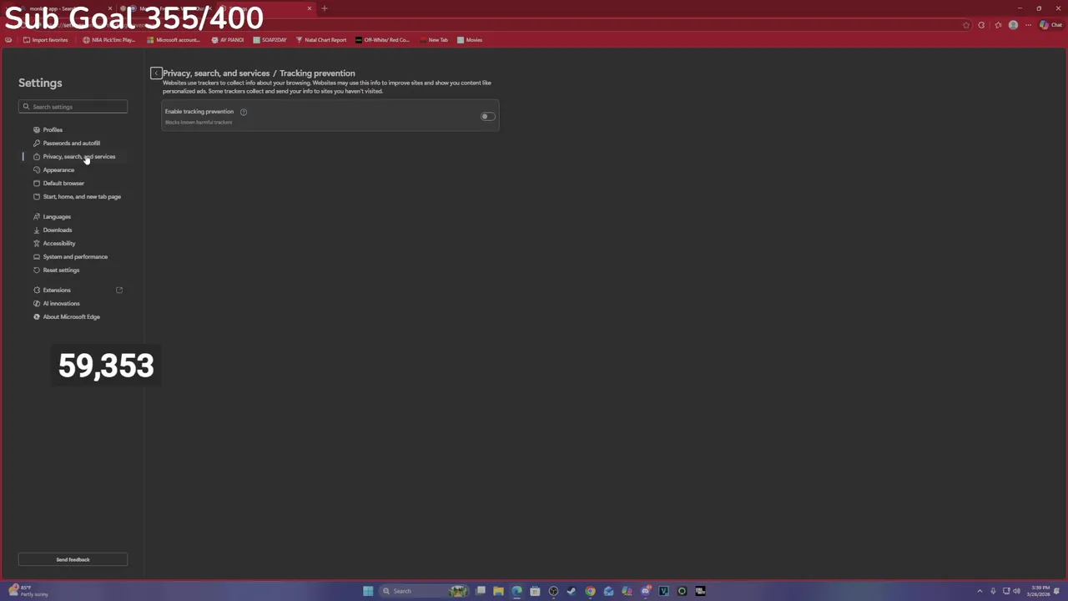1068x601 pixels.
Task: Open About Microsoft Edge
Action: [x=71, y=316]
